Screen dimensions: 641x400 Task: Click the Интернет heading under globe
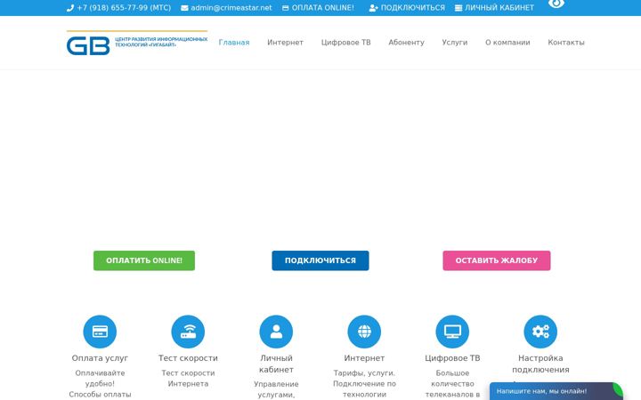(364, 358)
